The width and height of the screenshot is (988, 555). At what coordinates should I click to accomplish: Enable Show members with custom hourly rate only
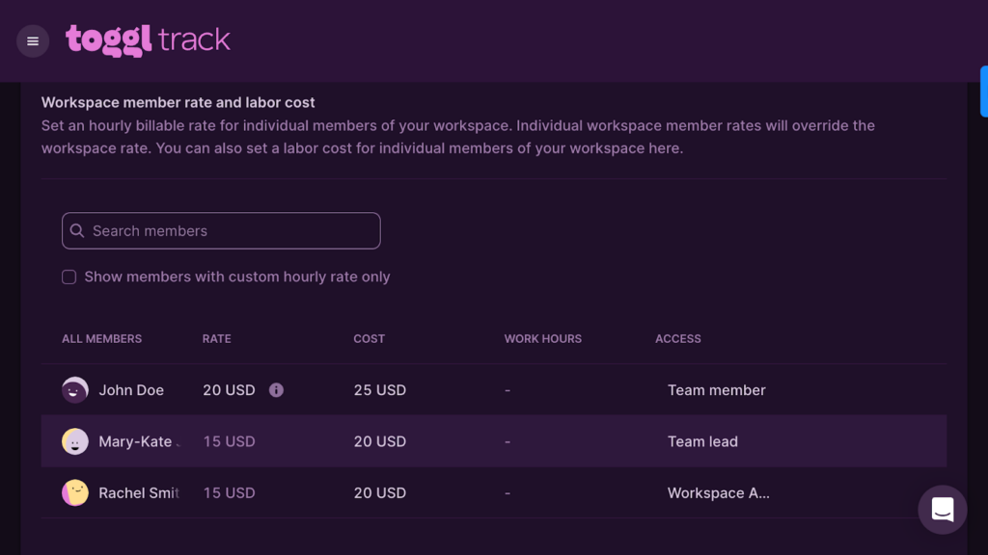click(x=69, y=277)
